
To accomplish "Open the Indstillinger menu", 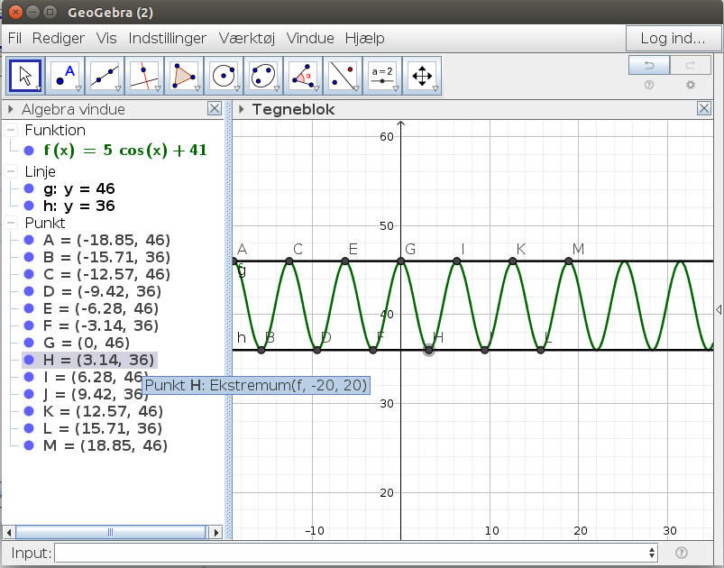I will (167, 38).
